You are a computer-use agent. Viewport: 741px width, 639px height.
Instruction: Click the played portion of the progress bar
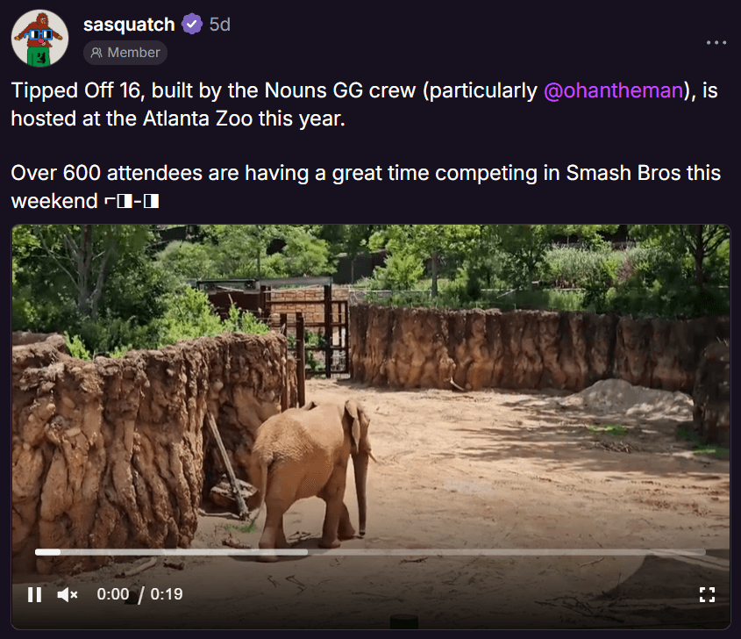(x=47, y=552)
